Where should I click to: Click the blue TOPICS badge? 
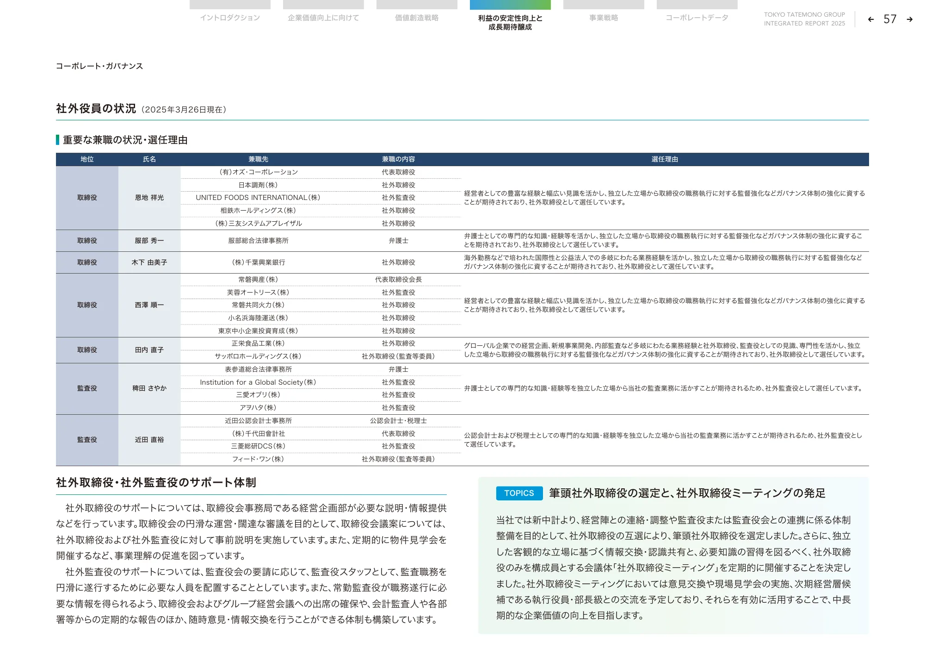pos(519,493)
